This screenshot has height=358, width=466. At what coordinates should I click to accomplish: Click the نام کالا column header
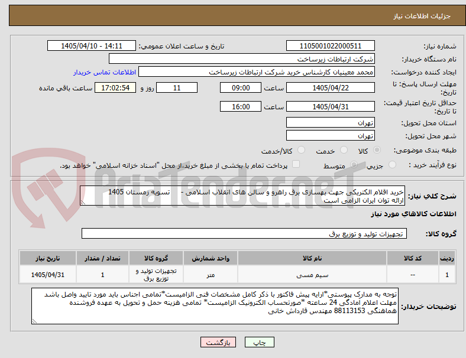coord(312,258)
